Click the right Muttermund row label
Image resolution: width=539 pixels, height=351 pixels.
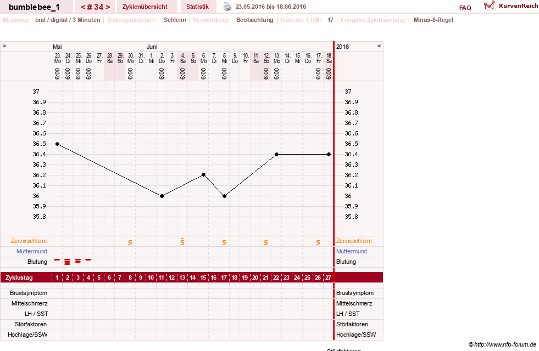point(351,251)
